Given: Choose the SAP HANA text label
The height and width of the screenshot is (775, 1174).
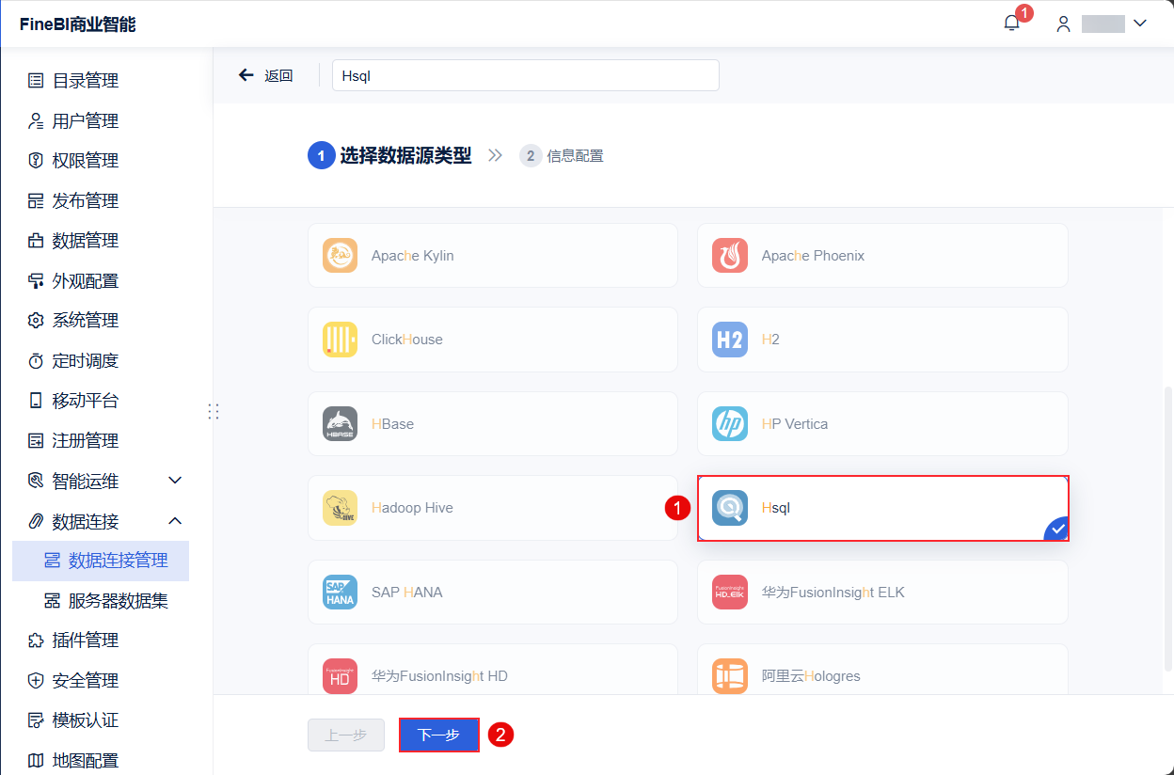Looking at the screenshot, I should coord(406,593).
